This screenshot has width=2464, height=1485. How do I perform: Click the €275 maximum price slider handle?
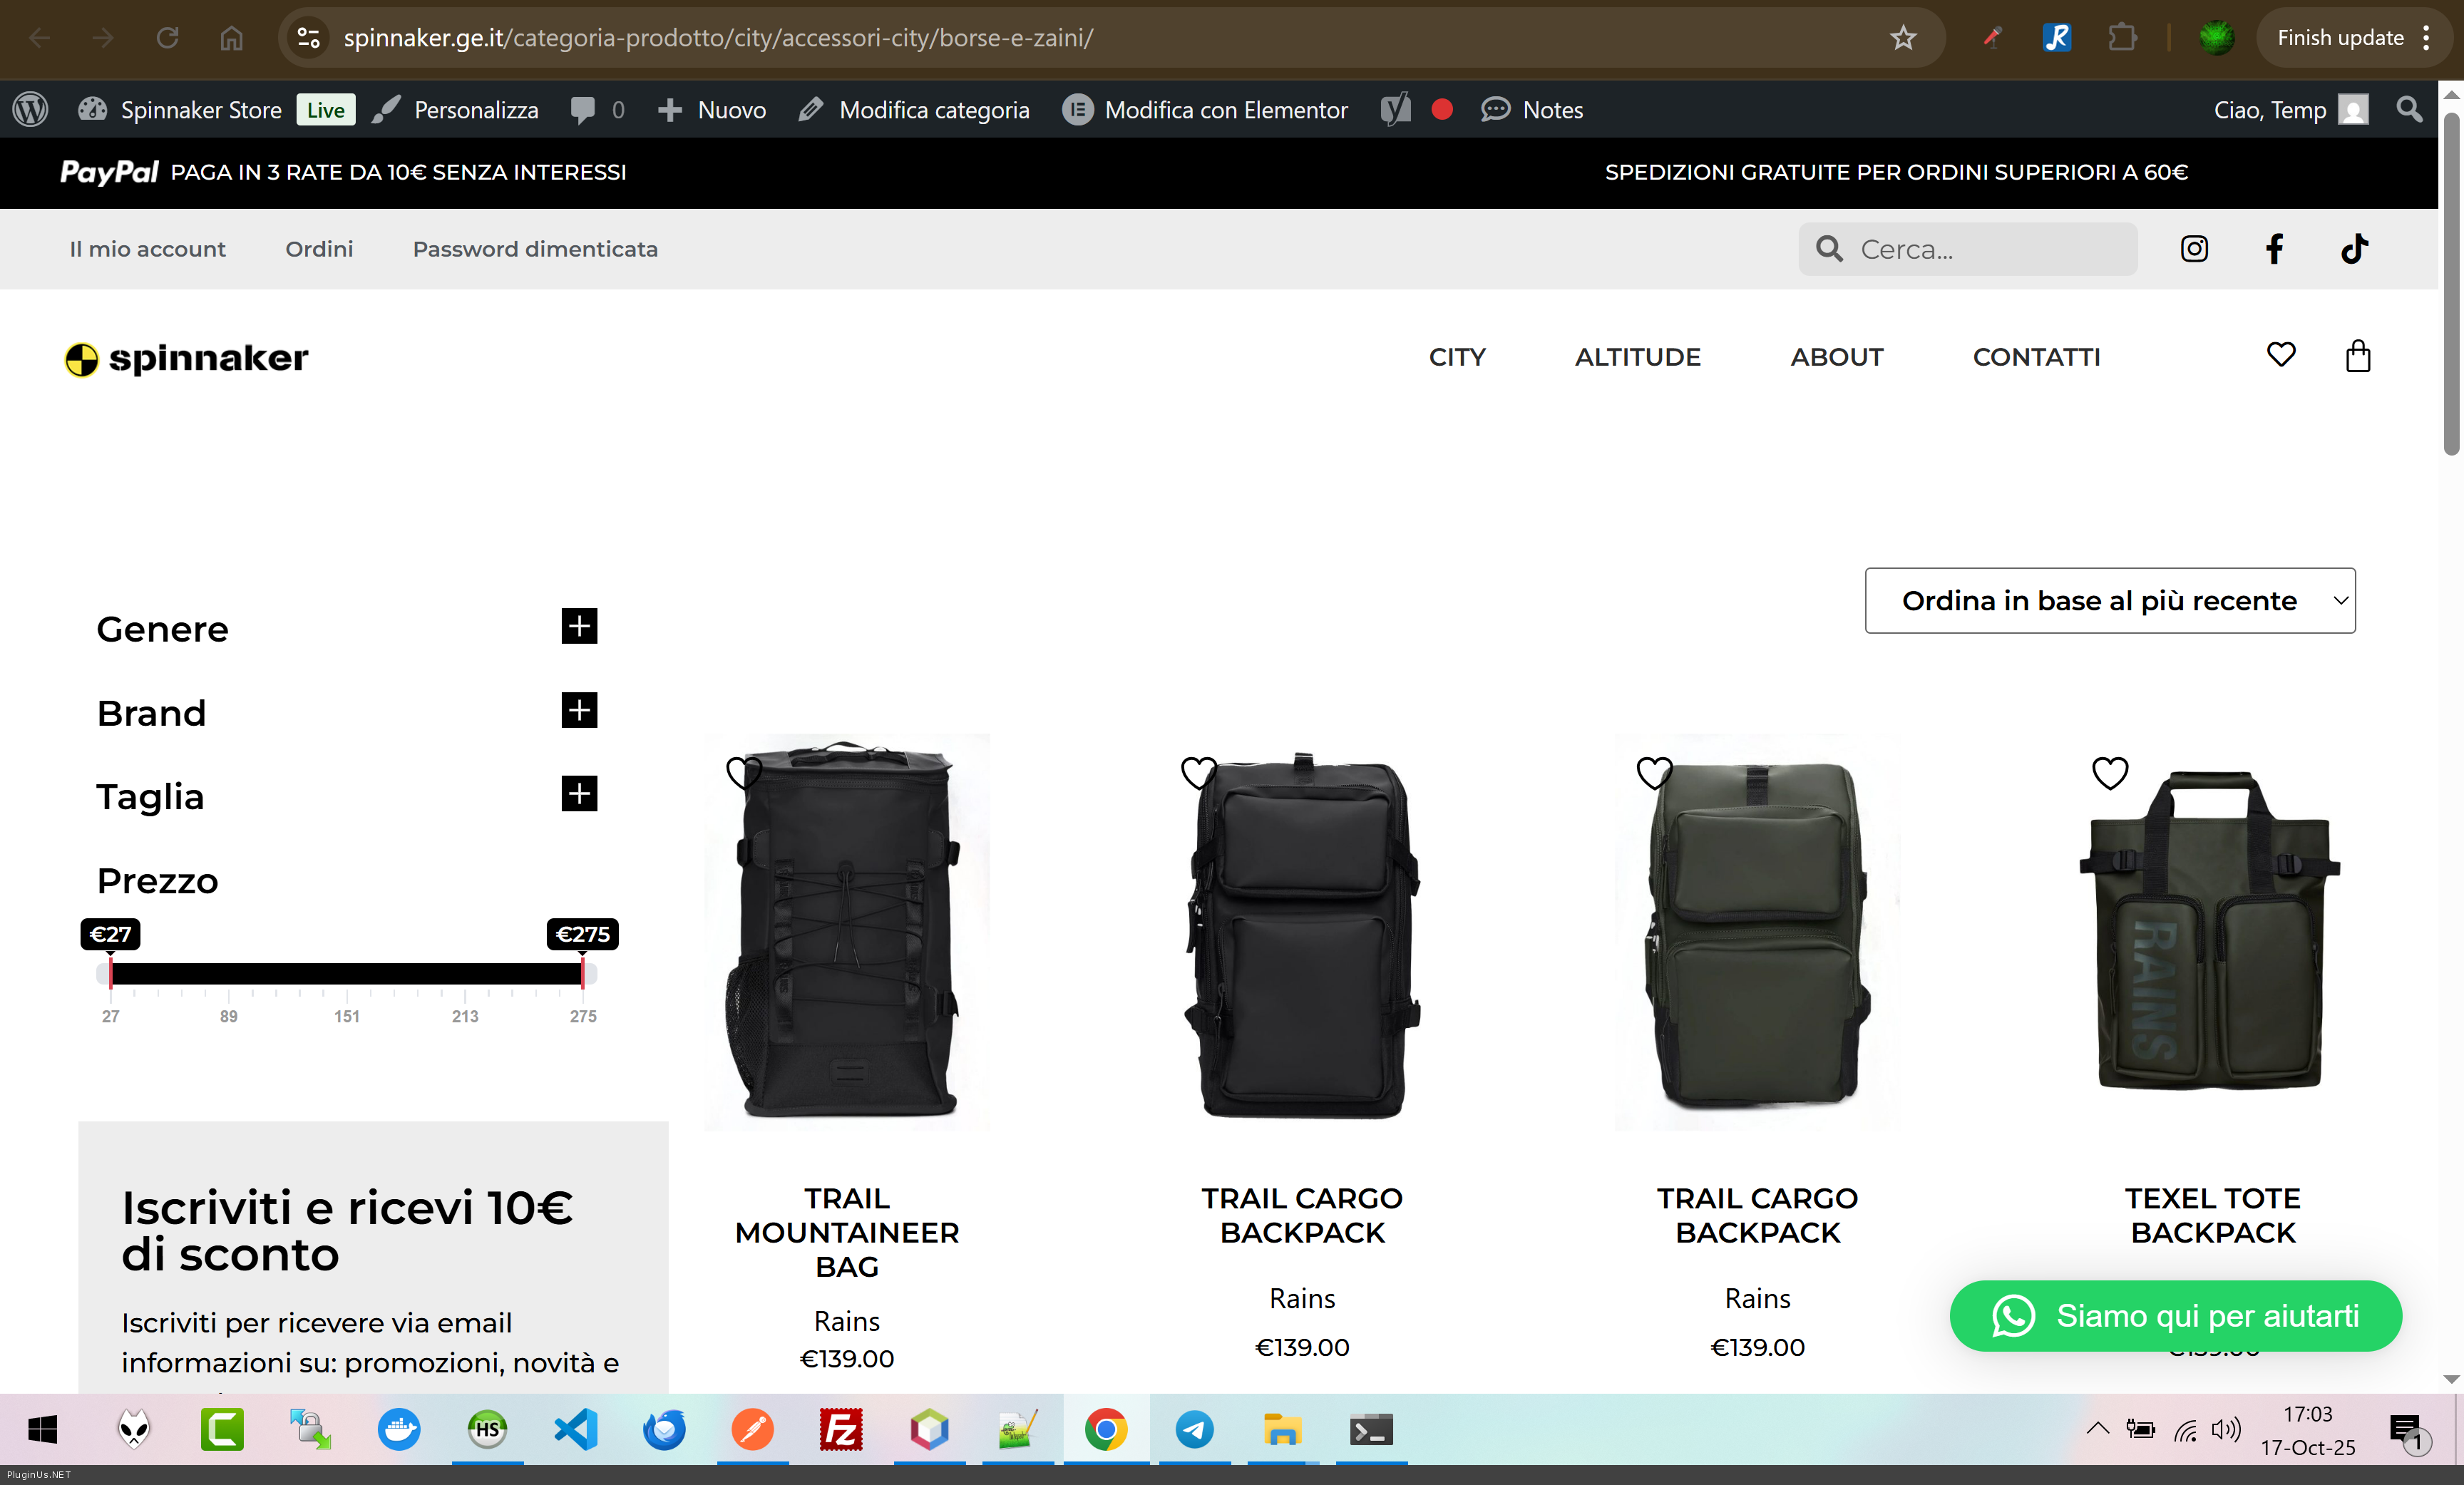click(583, 970)
